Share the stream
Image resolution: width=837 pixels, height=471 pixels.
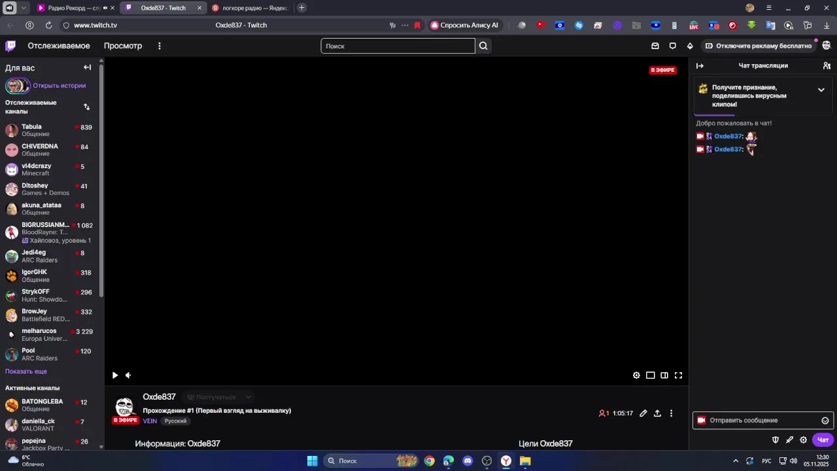pyautogui.click(x=657, y=413)
